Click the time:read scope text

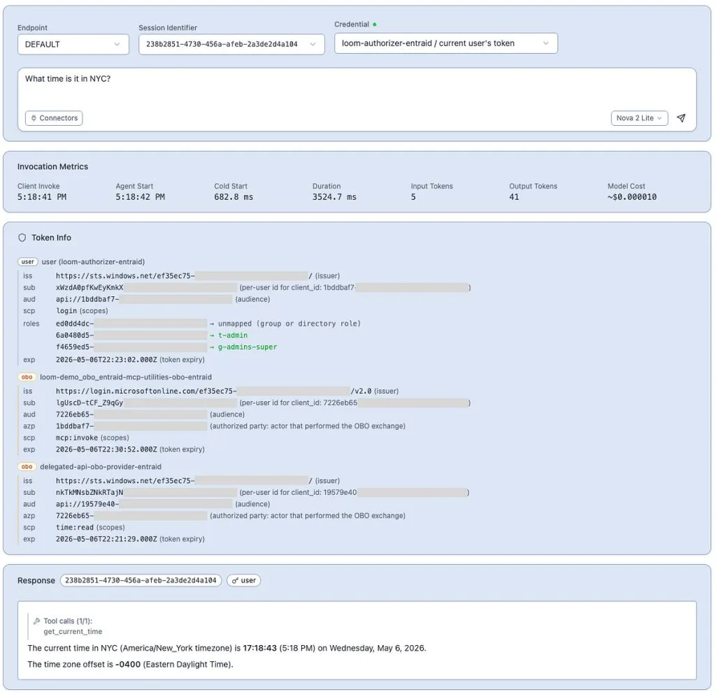74,528
